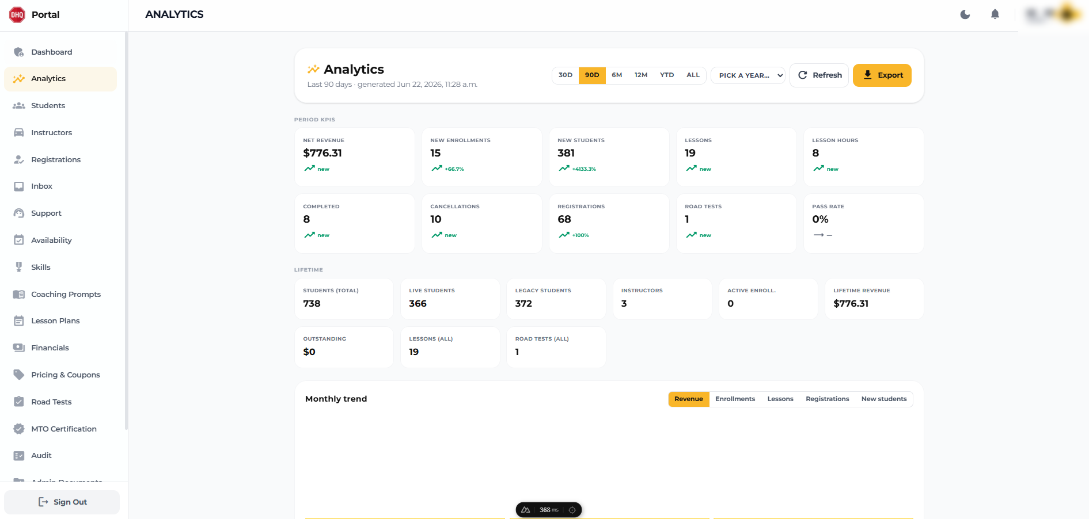Click the Lesson Hours KPI card
Image resolution: width=1089 pixels, height=519 pixels.
click(864, 157)
